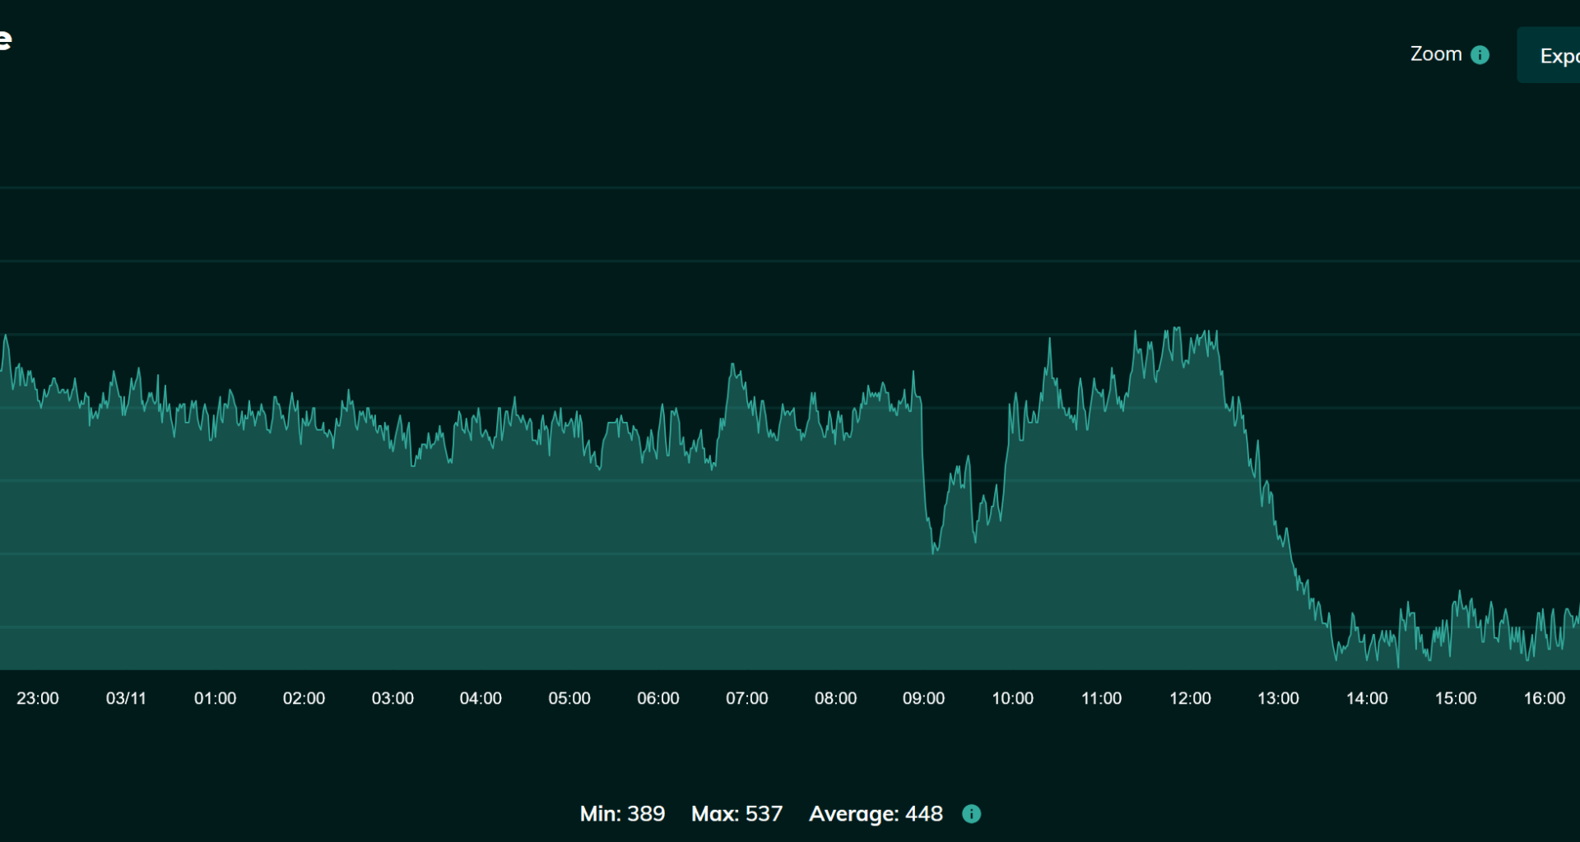Screen dimensions: 1580x842
Task: Click the Zoom label text
Action: (x=1435, y=54)
